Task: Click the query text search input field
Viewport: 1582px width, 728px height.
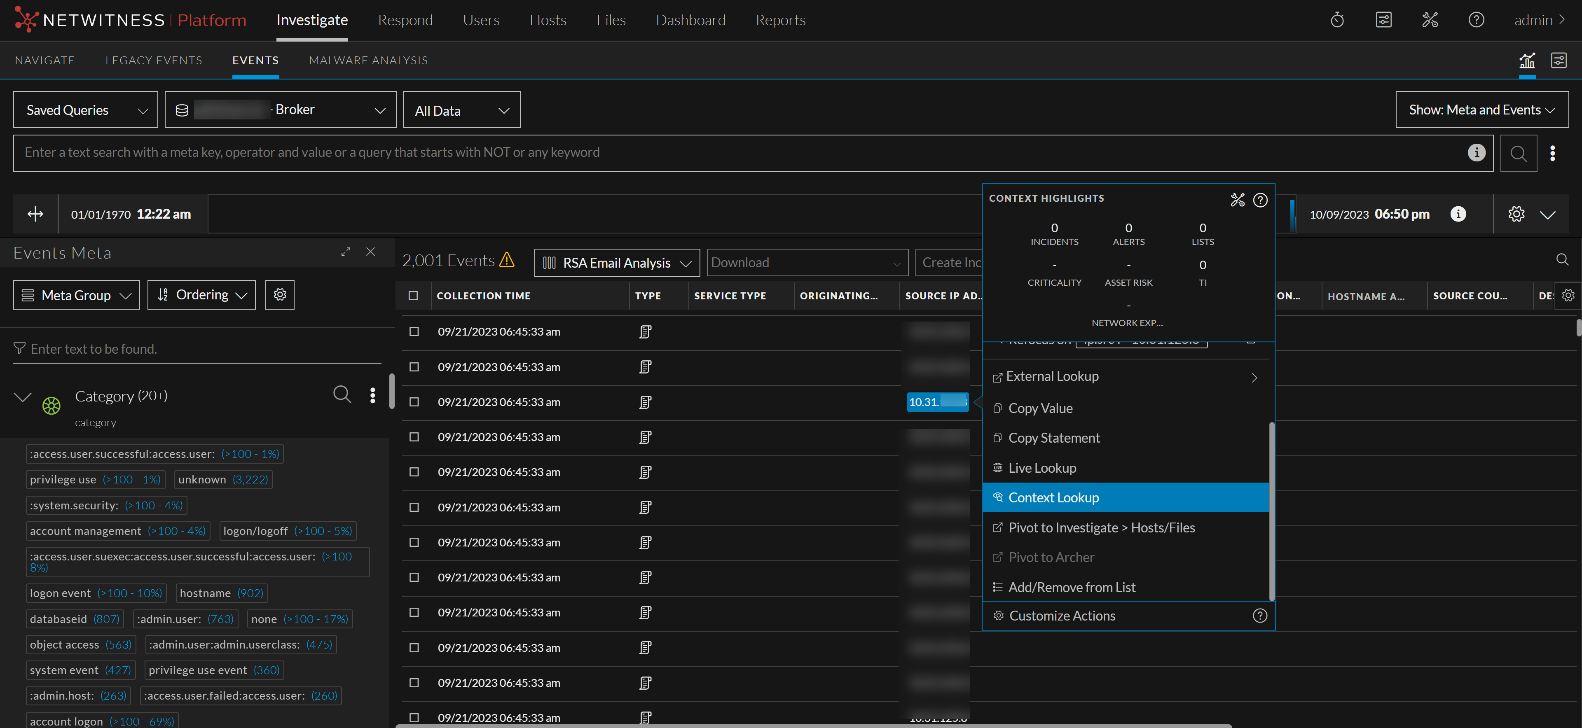Action: (x=737, y=153)
